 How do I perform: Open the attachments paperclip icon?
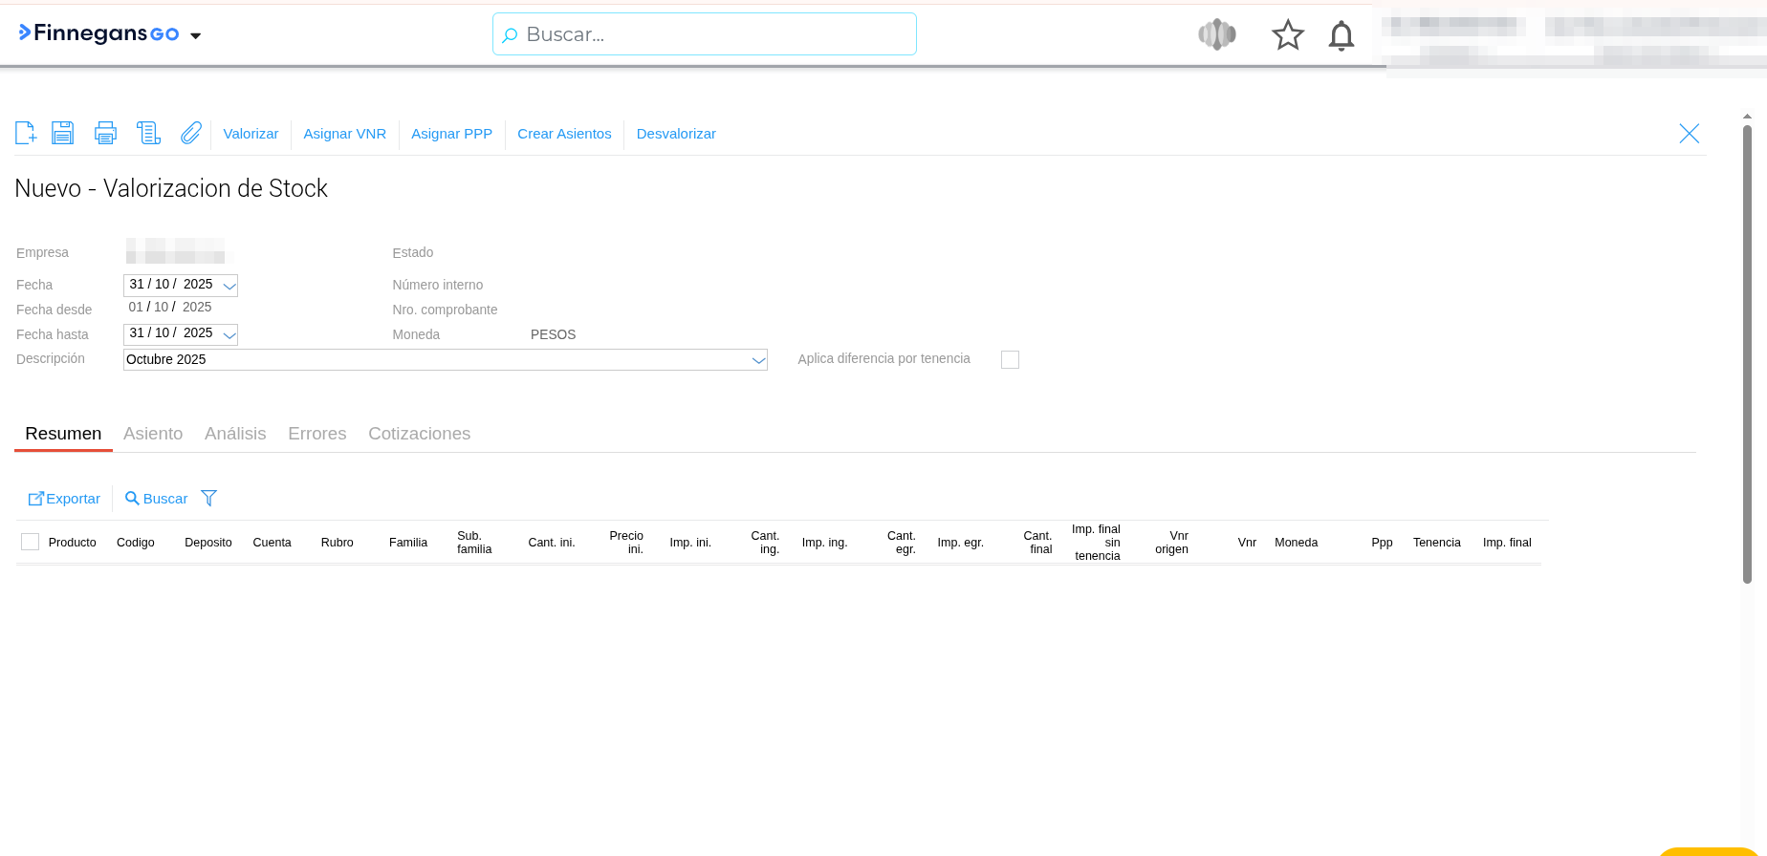[x=191, y=133]
